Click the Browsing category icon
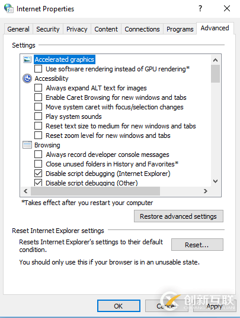The image size is (240, 318). [x=27, y=145]
